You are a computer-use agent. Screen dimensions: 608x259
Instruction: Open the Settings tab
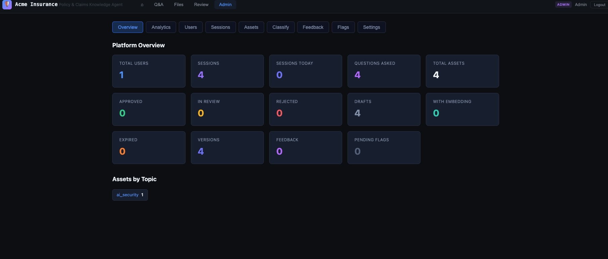(371, 27)
